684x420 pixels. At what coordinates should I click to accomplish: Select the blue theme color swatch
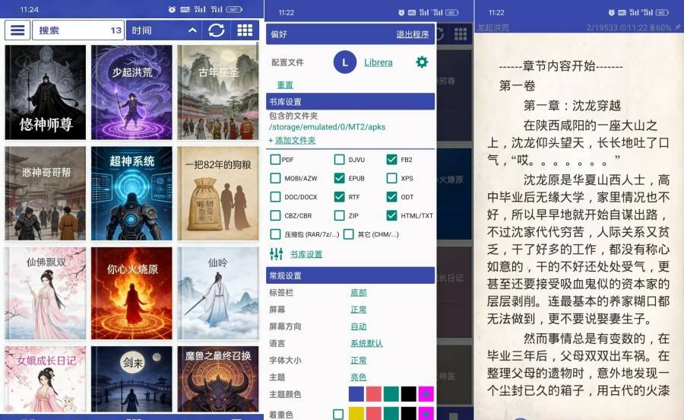(x=356, y=394)
